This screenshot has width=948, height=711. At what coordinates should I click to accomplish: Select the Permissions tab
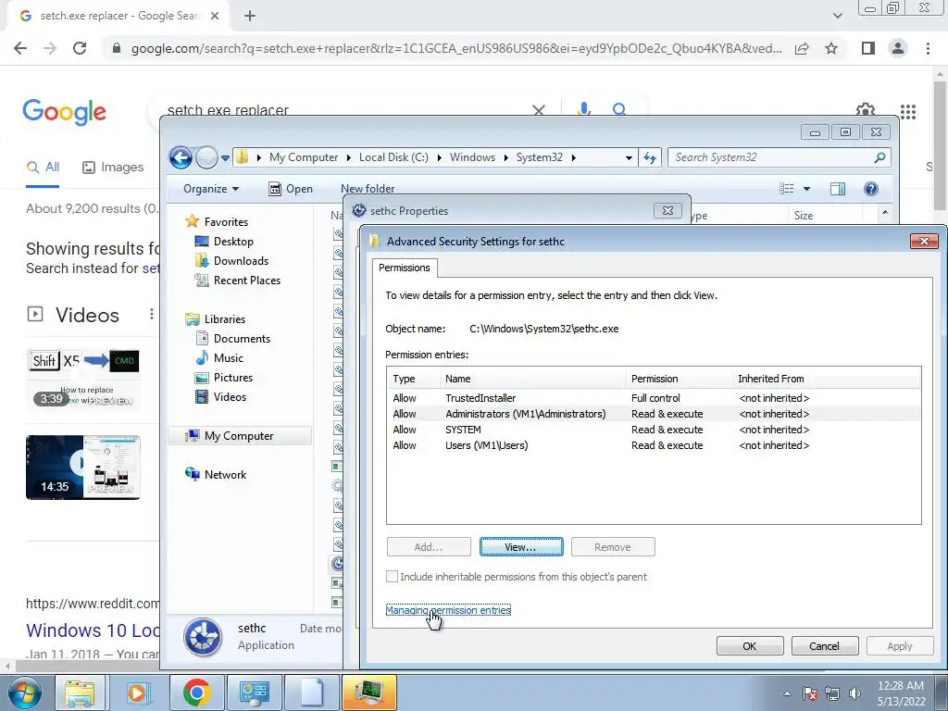[404, 268]
